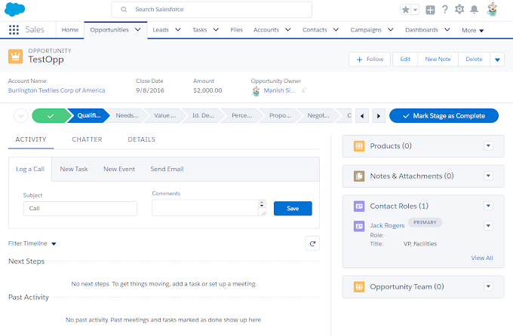Open the Help question mark icon
Screen dimensions: 513x336
pyautogui.click(x=445, y=10)
